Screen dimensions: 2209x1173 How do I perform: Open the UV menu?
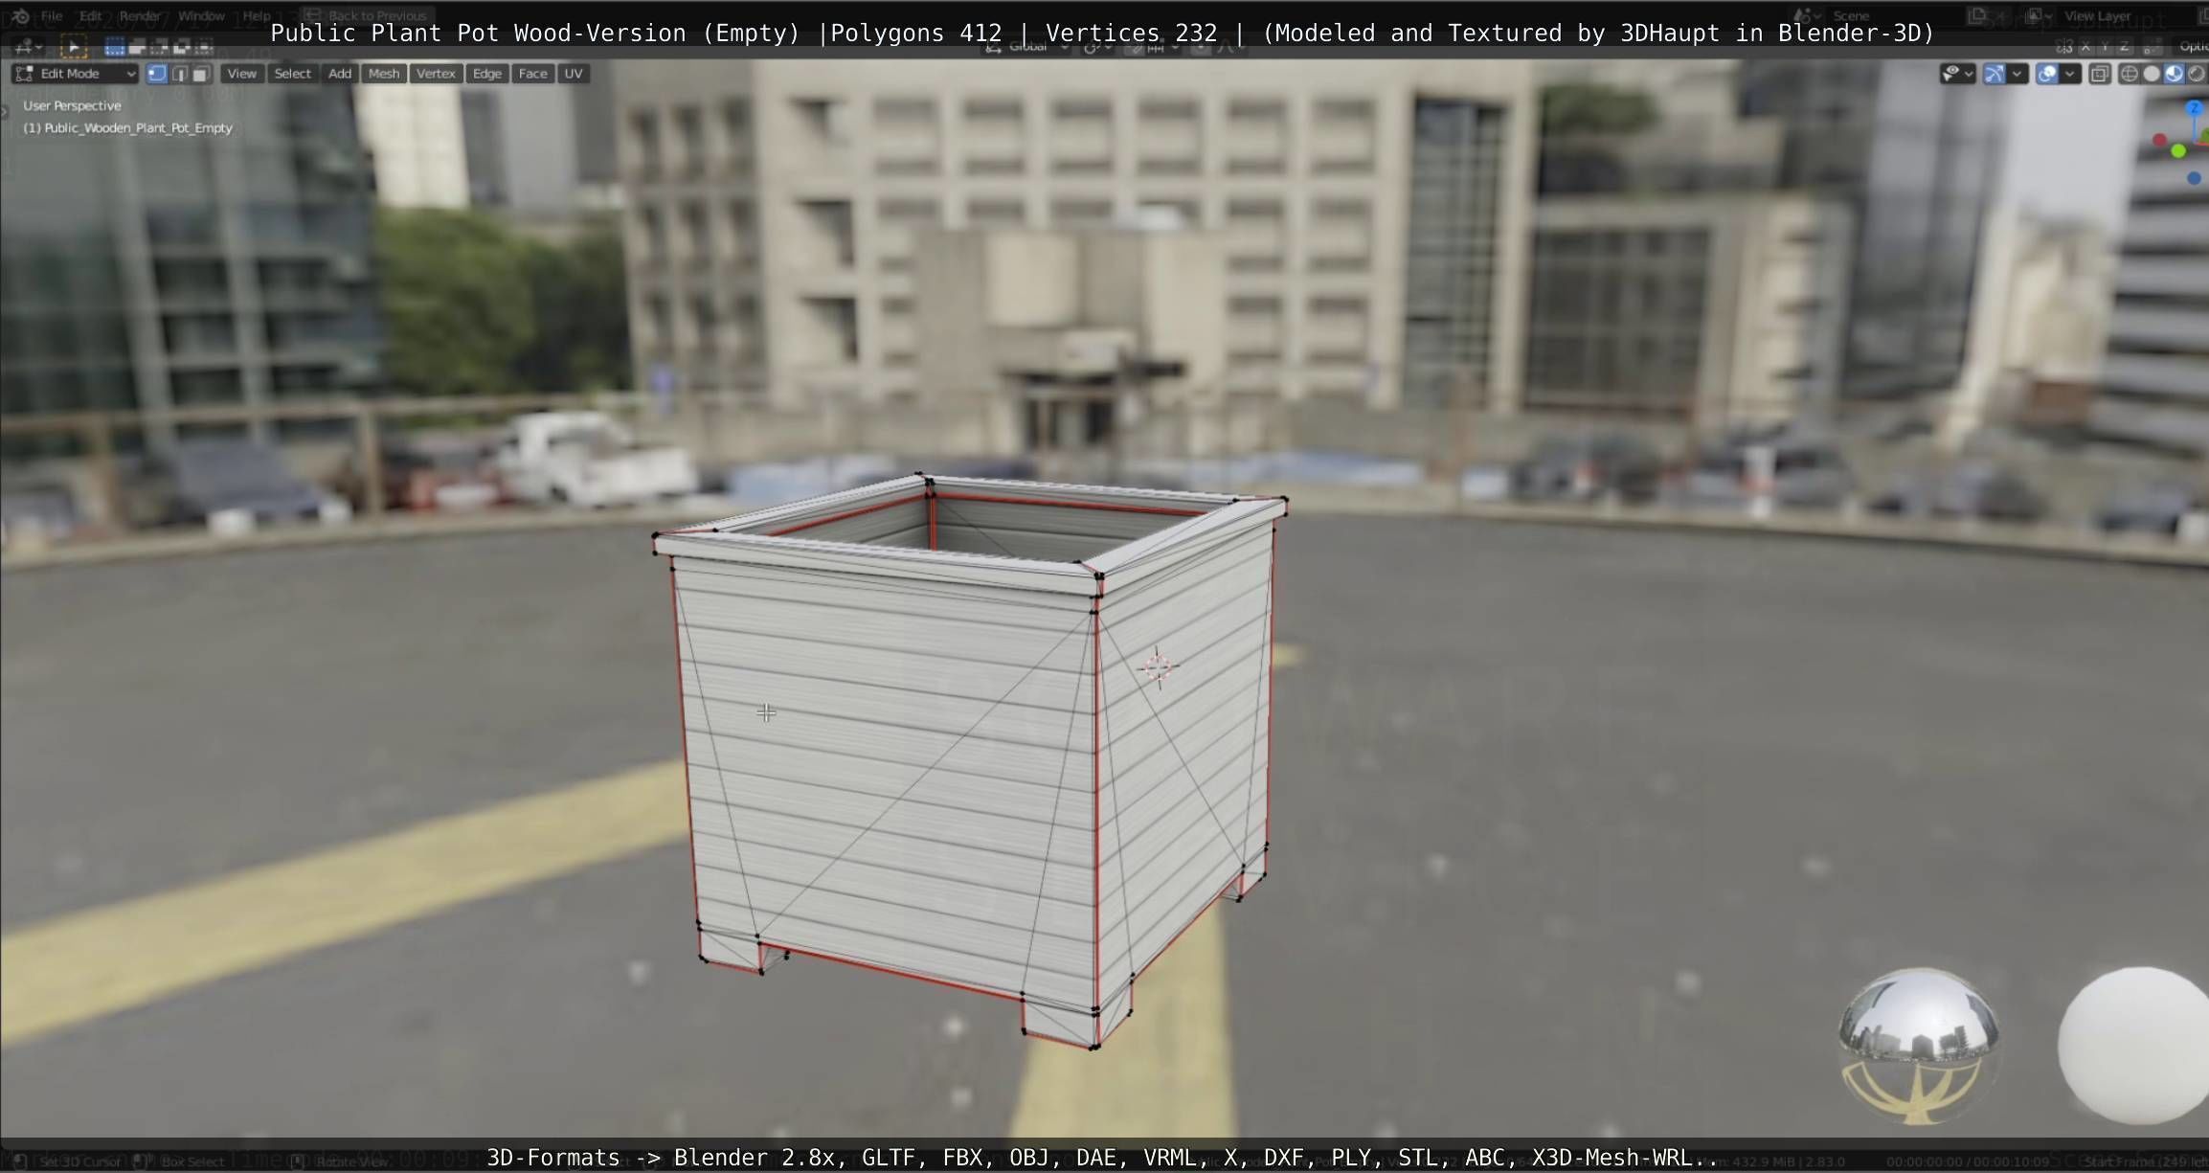tap(574, 74)
